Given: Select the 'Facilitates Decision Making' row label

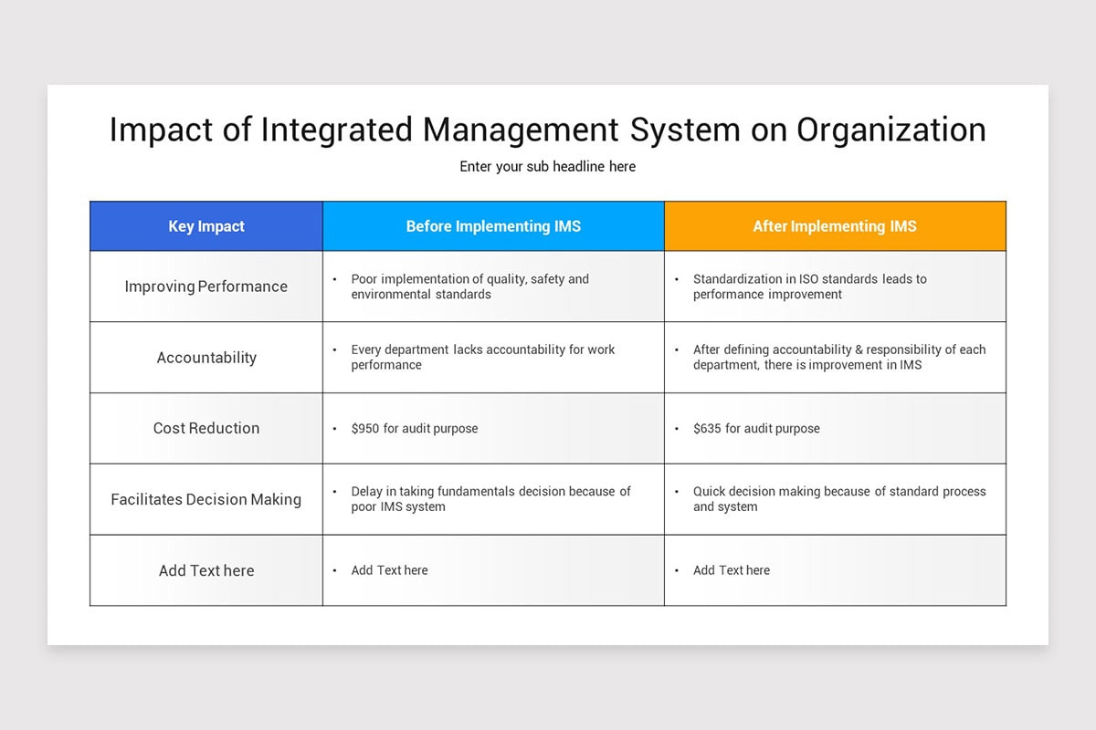Looking at the screenshot, I should point(205,499).
